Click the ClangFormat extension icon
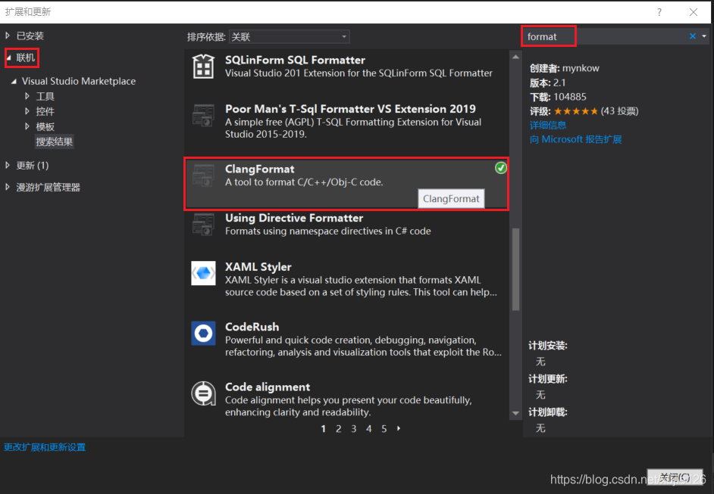The width and height of the screenshot is (714, 494). 203,176
